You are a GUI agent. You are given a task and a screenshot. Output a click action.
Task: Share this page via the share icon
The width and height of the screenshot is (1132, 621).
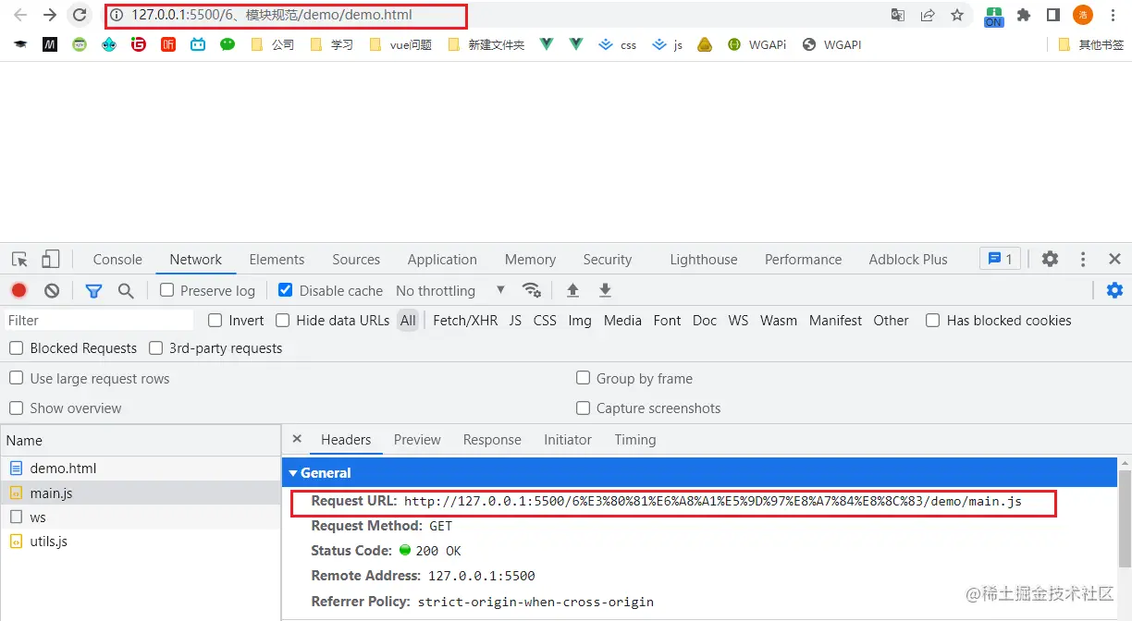pos(928,15)
